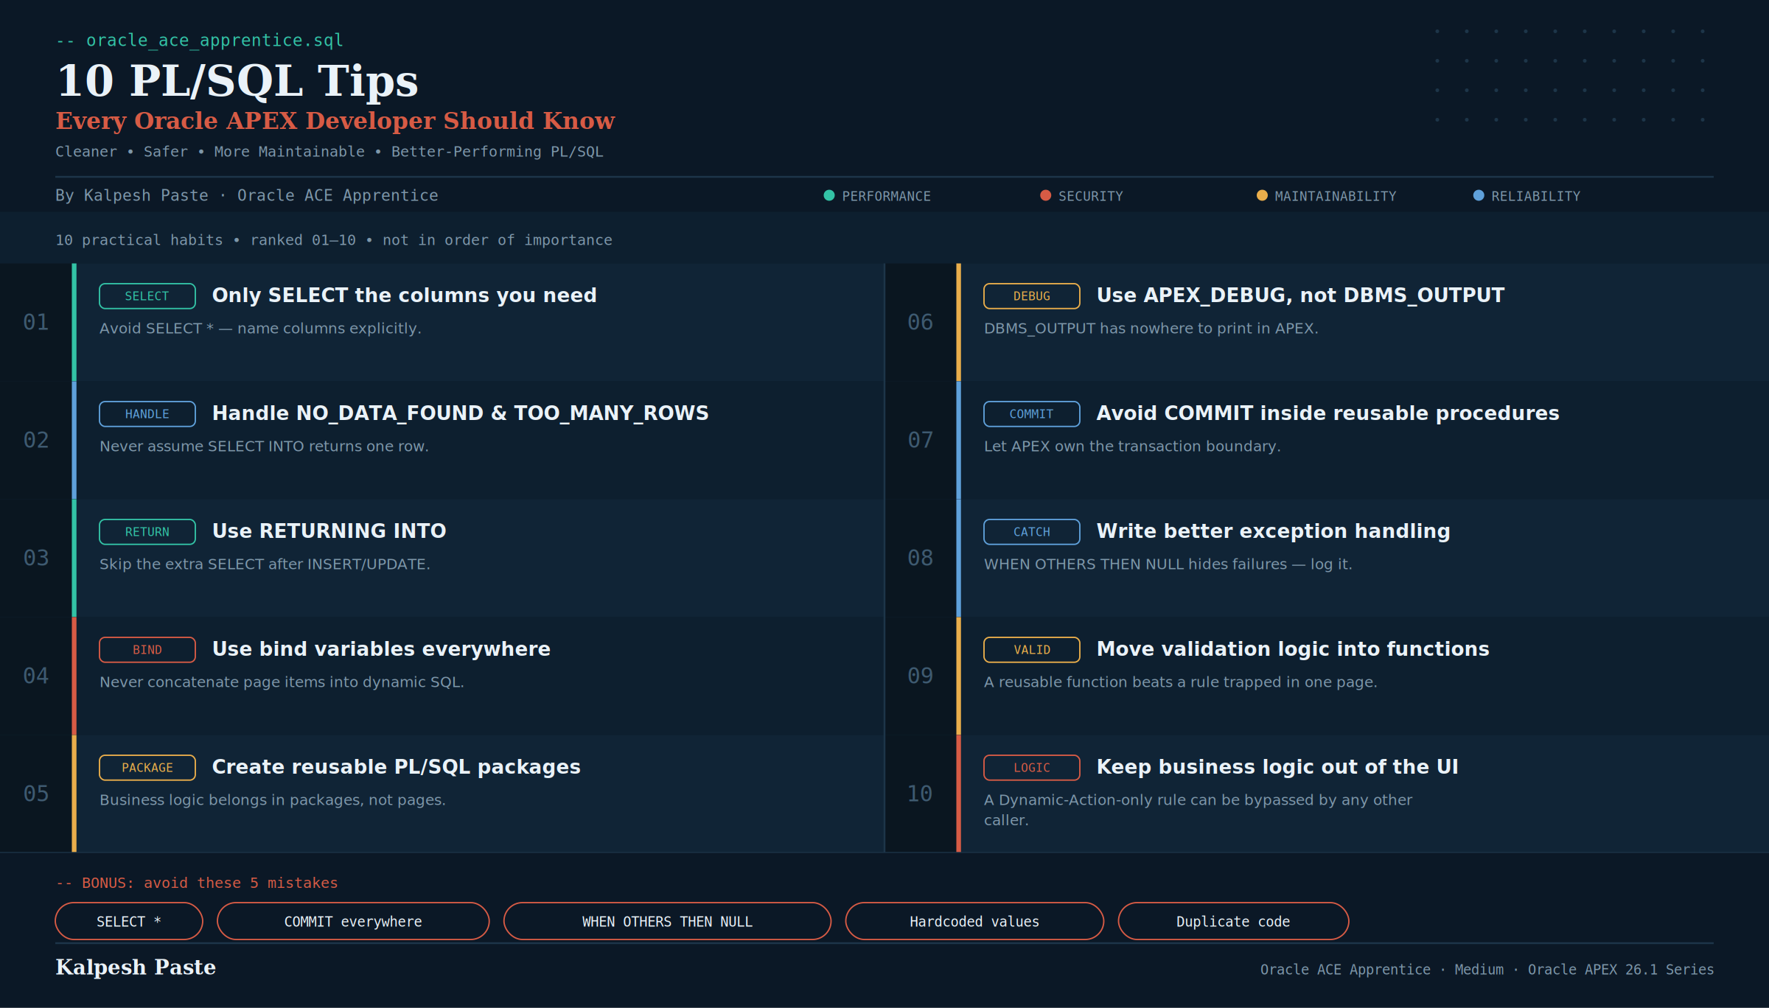Click the DEBUG tag badge
The image size is (1769, 1008).
pos(1032,296)
